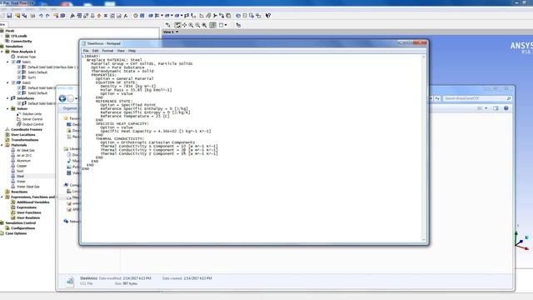The width and height of the screenshot is (533, 300).
Task: Click the Explorer preview pane icon
Action: (496, 108)
